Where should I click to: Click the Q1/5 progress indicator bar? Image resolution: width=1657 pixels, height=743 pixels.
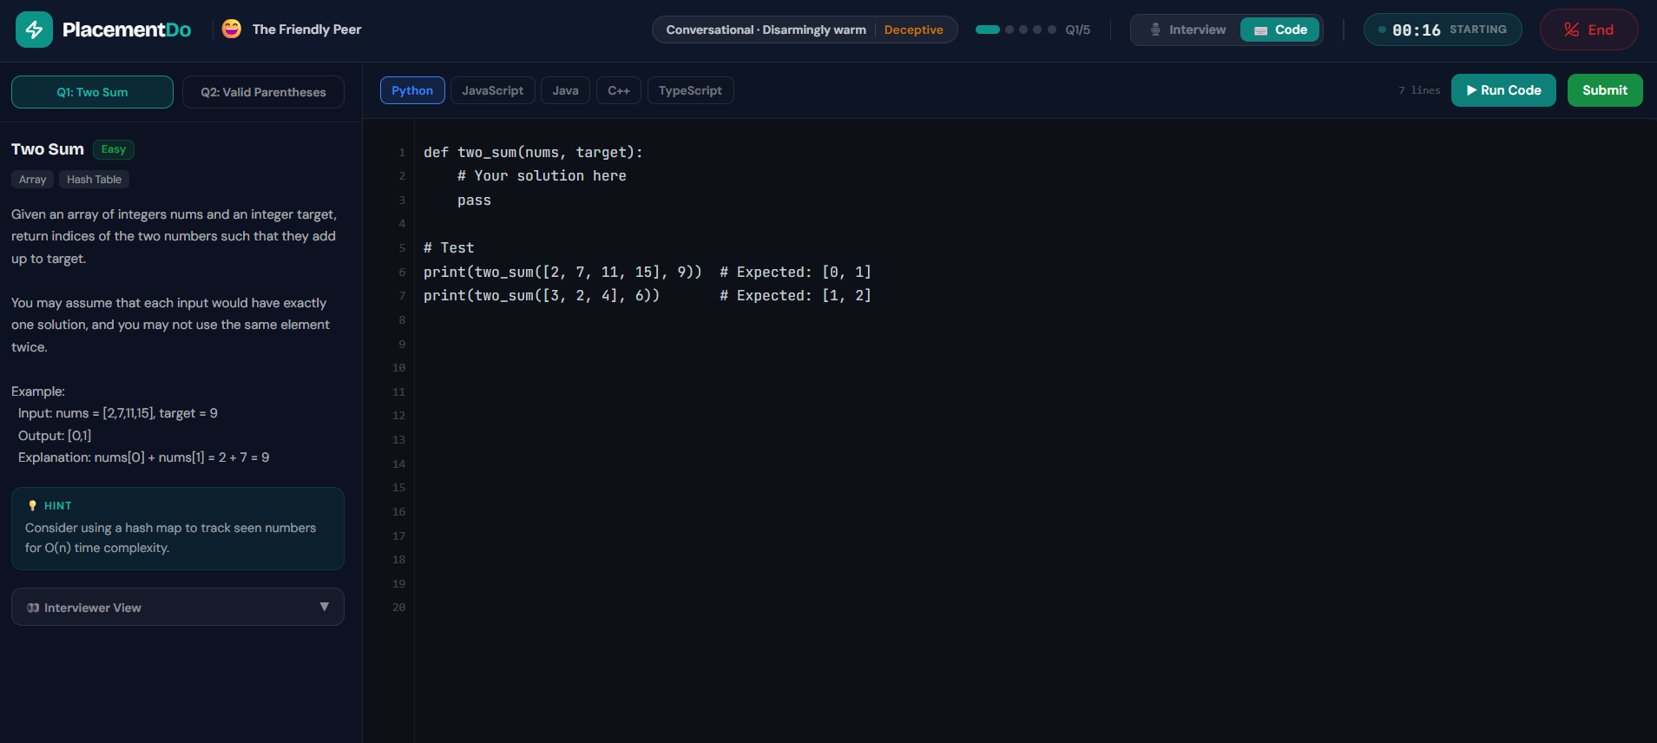[988, 30]
